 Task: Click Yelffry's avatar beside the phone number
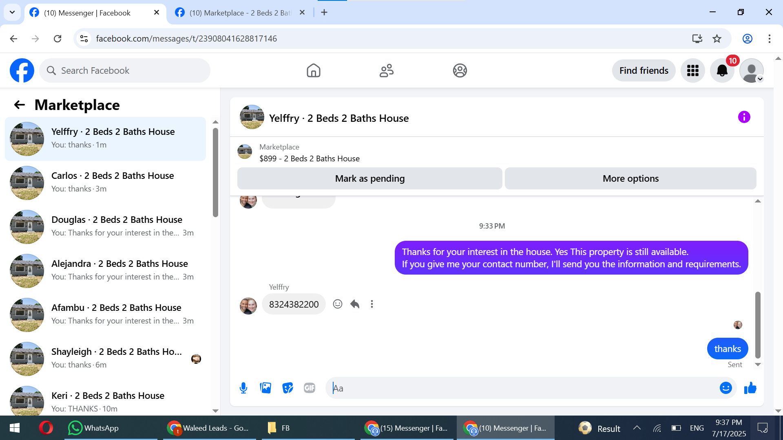[x=248, y=306]
